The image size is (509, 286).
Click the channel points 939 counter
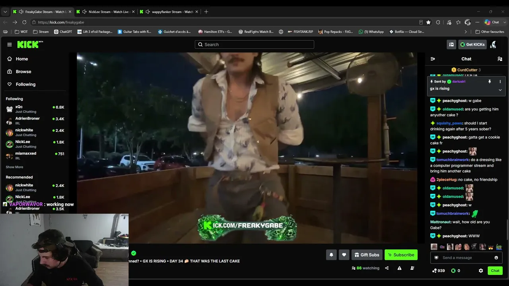pyautogui.click(x=439, y=271)
